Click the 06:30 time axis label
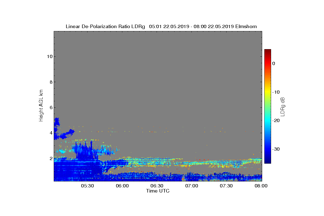The image size is (324, 216). click(157, 186)
